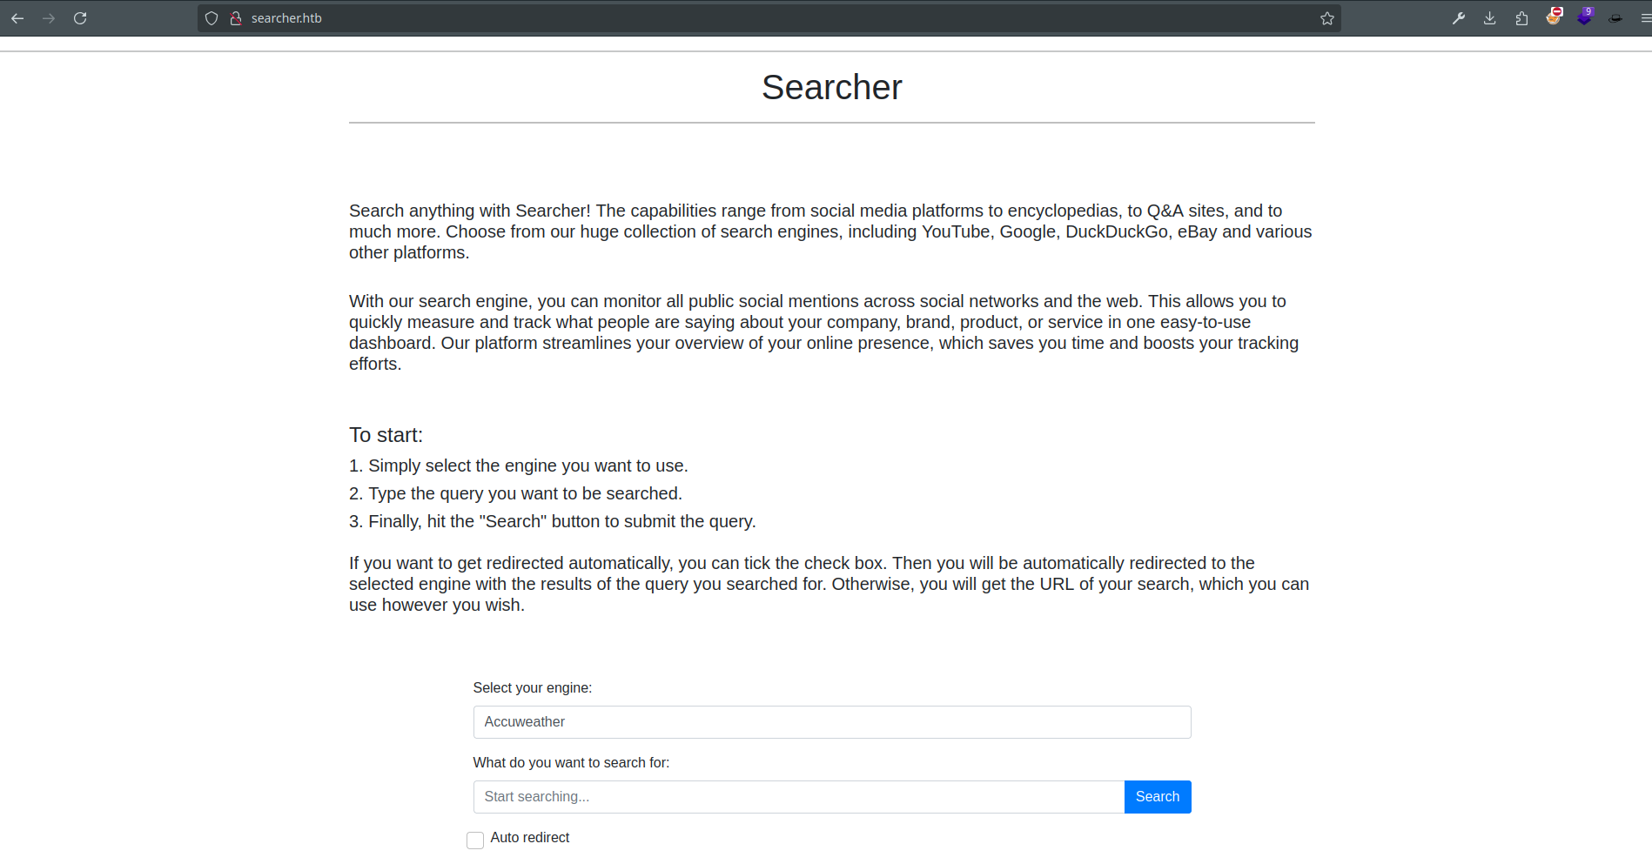Screen dimensions: 1652x864
Task: Show the downloads panel
Action: (x=1490, y=18)
